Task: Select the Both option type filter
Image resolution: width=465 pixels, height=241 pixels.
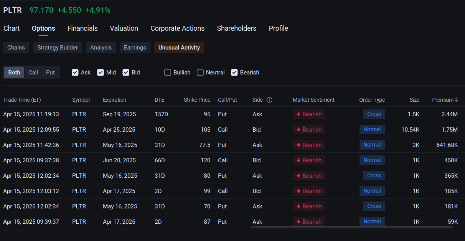Action: (x=14, y=73)
